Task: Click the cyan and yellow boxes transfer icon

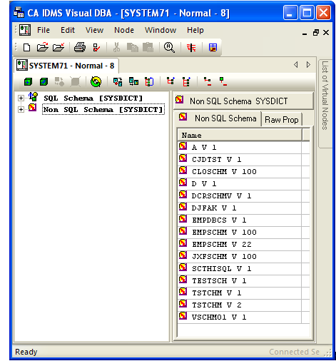Action: pyautogui.click(x=133, y=81)
